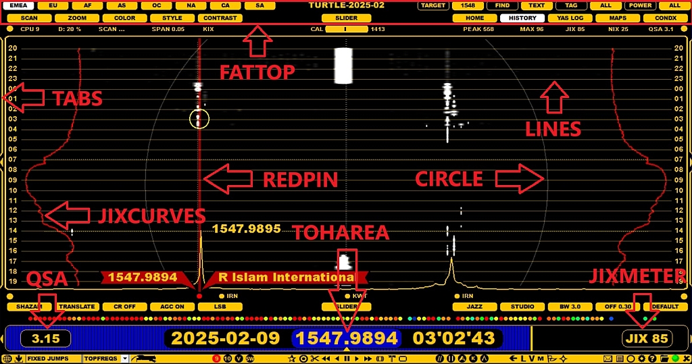Adjust the CAL slider bar
The height and width of the screenshot is (364, 692).
point(347,29)
